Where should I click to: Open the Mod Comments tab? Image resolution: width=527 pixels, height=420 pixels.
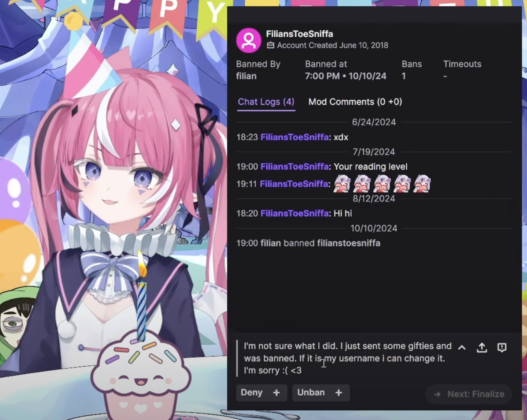point(355,102)
